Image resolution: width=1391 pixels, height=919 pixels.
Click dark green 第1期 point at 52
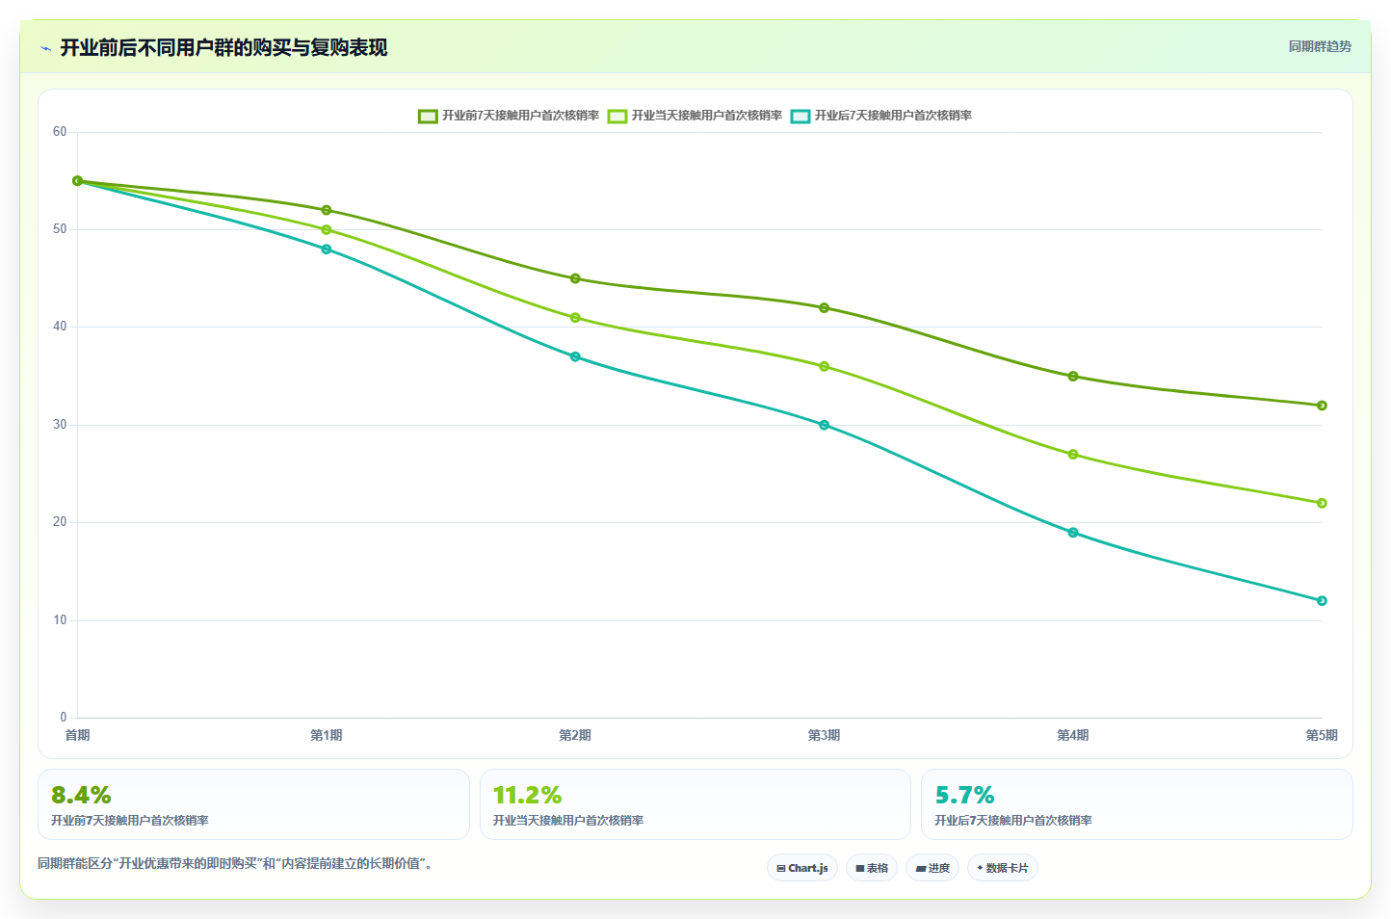(327, 210)
